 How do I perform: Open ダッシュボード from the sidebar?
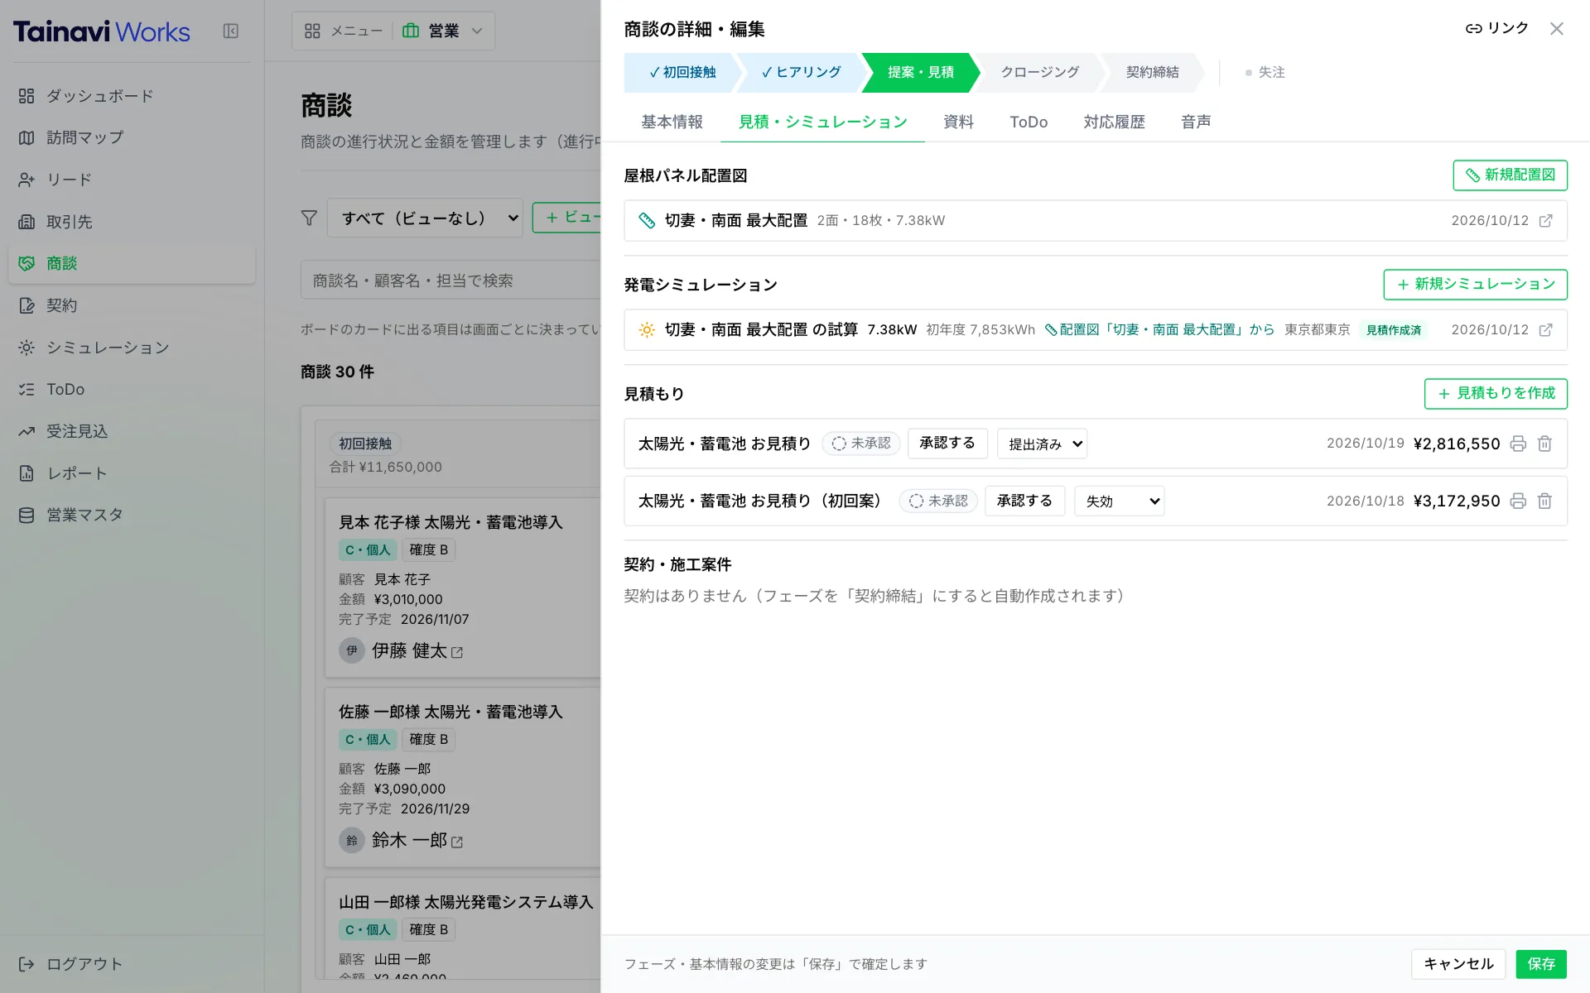point(132,96)
